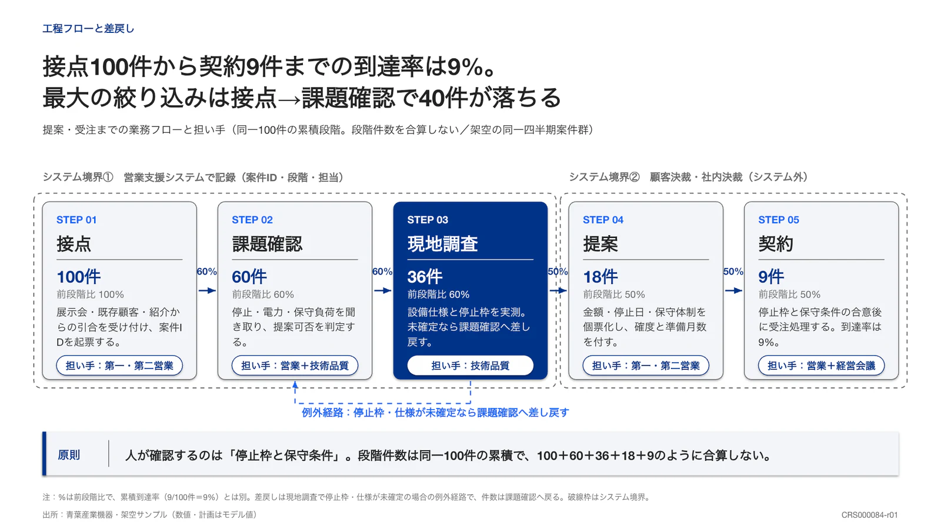Viewport: 941px width, 529px height.
Task: Click the 契約 card title
Action: [776, 244]
